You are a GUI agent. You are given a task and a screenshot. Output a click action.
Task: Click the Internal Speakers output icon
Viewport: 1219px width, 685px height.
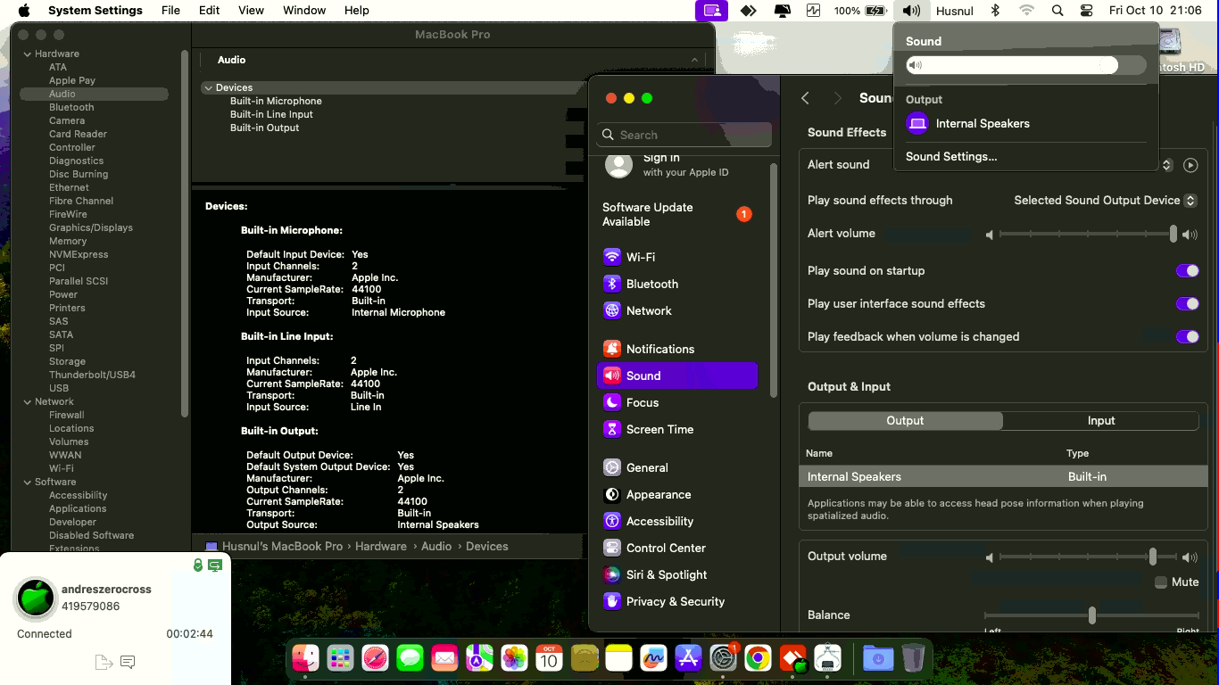(x=917, y=124)
